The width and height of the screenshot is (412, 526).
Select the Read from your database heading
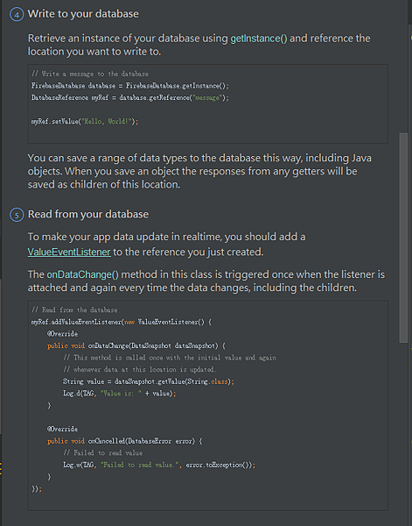[88, 214]
